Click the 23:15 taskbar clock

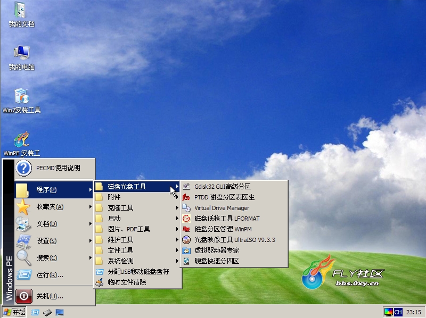point(414,312)
